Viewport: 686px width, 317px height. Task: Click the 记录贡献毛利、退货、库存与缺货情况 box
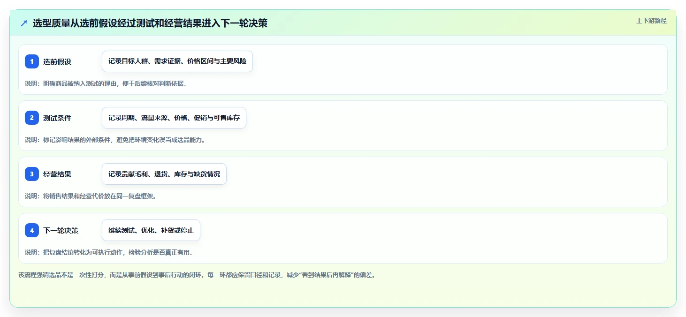(164, 174)
